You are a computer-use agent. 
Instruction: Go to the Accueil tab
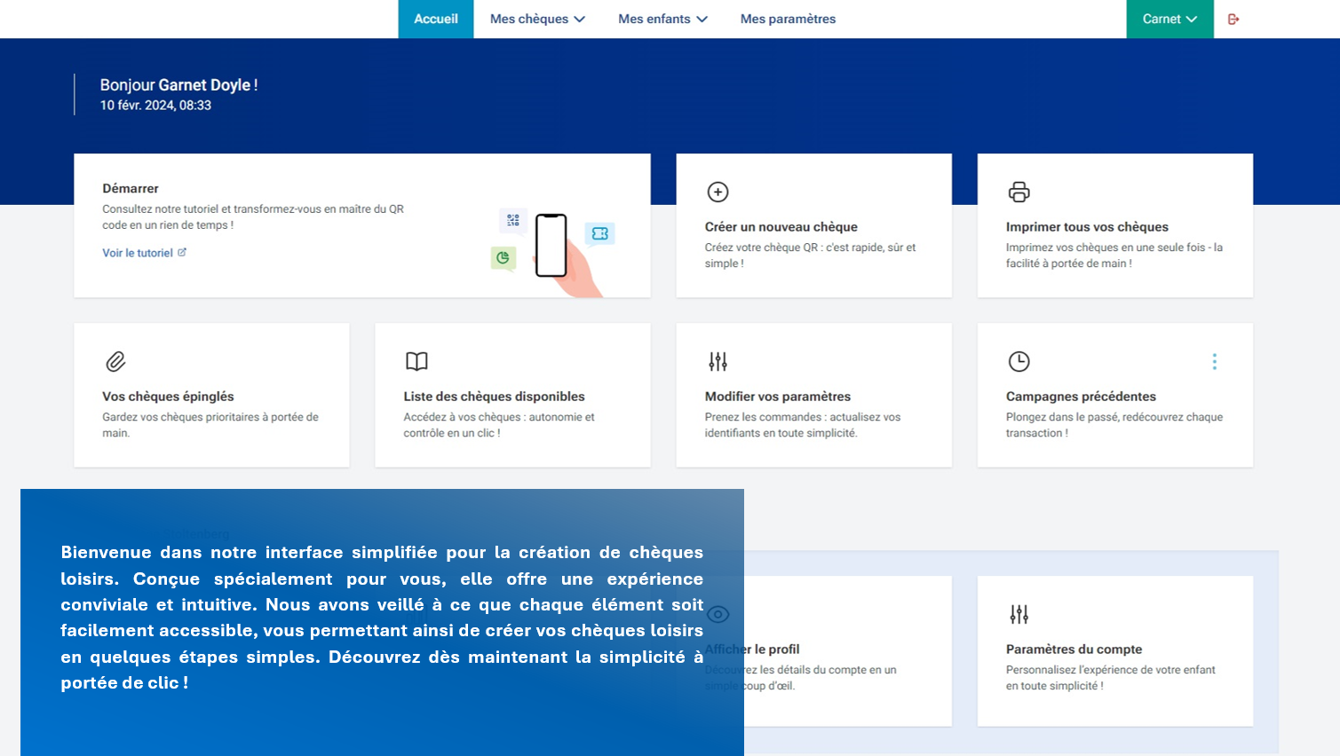pyautogui.click(x=436, y=20)
